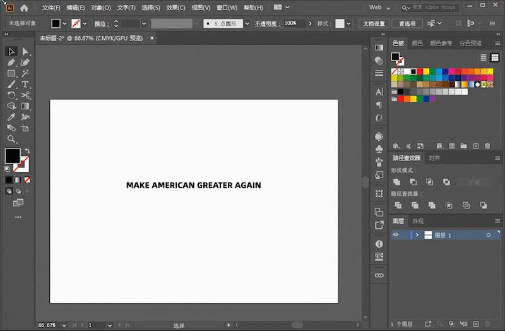Activate the Zoom tool

coord(11,139)
